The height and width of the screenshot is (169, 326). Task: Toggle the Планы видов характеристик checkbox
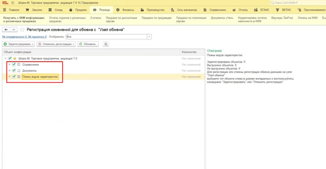tap(14, 77)
